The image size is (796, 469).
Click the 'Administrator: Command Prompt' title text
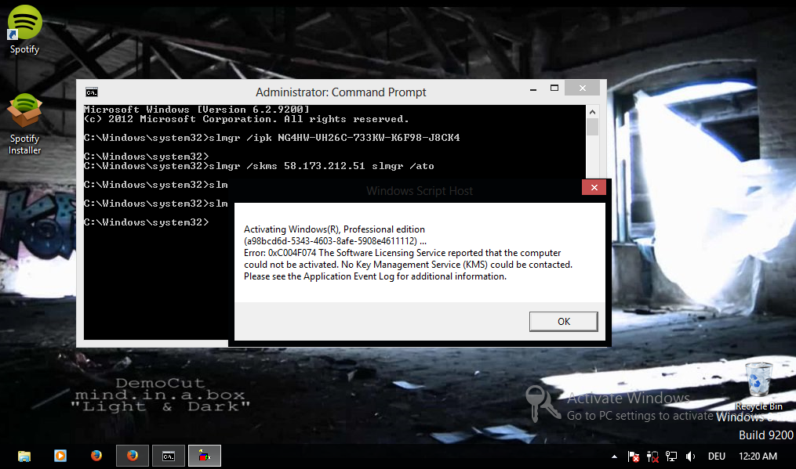point(340,92)
